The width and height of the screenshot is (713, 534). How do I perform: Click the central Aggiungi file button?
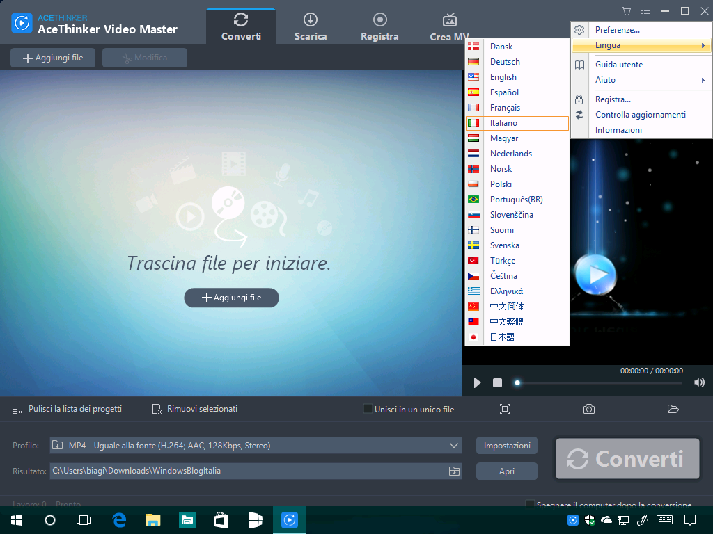click(231, 298)
